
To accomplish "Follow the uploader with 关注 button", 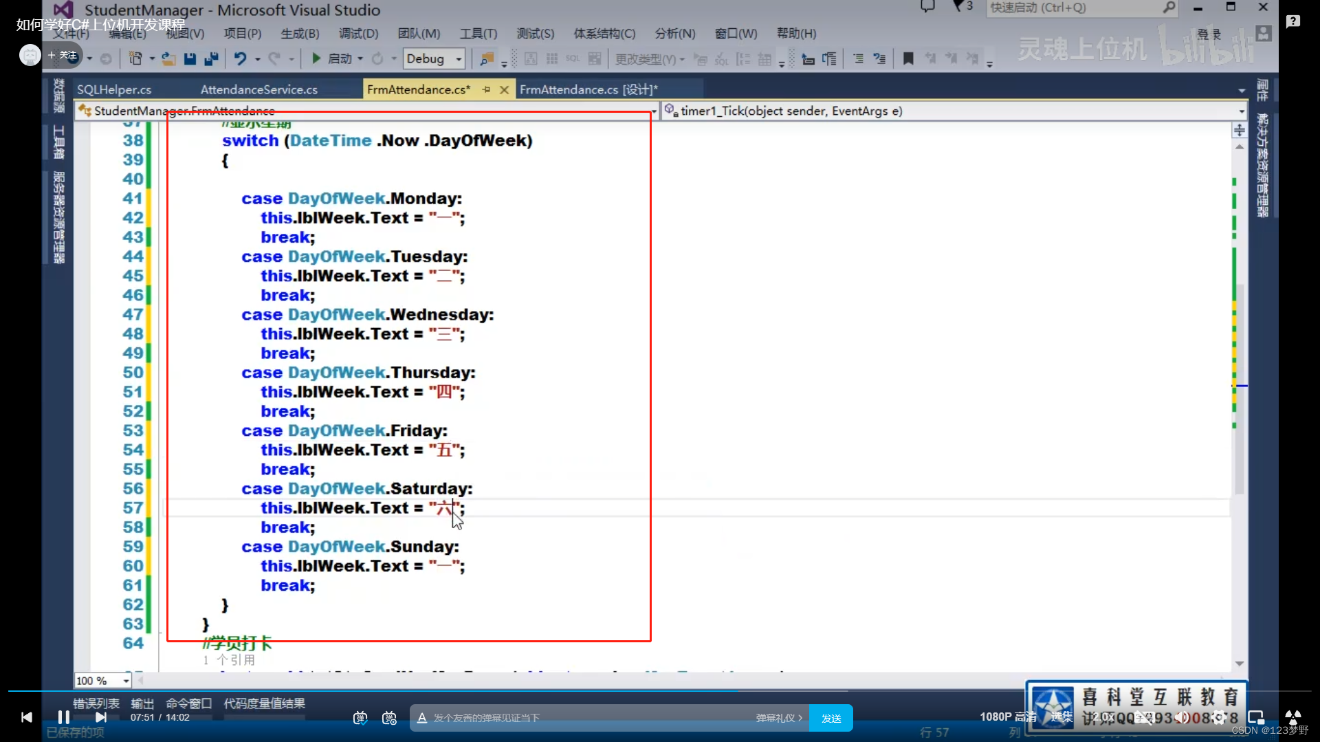I will coord(63,55).
